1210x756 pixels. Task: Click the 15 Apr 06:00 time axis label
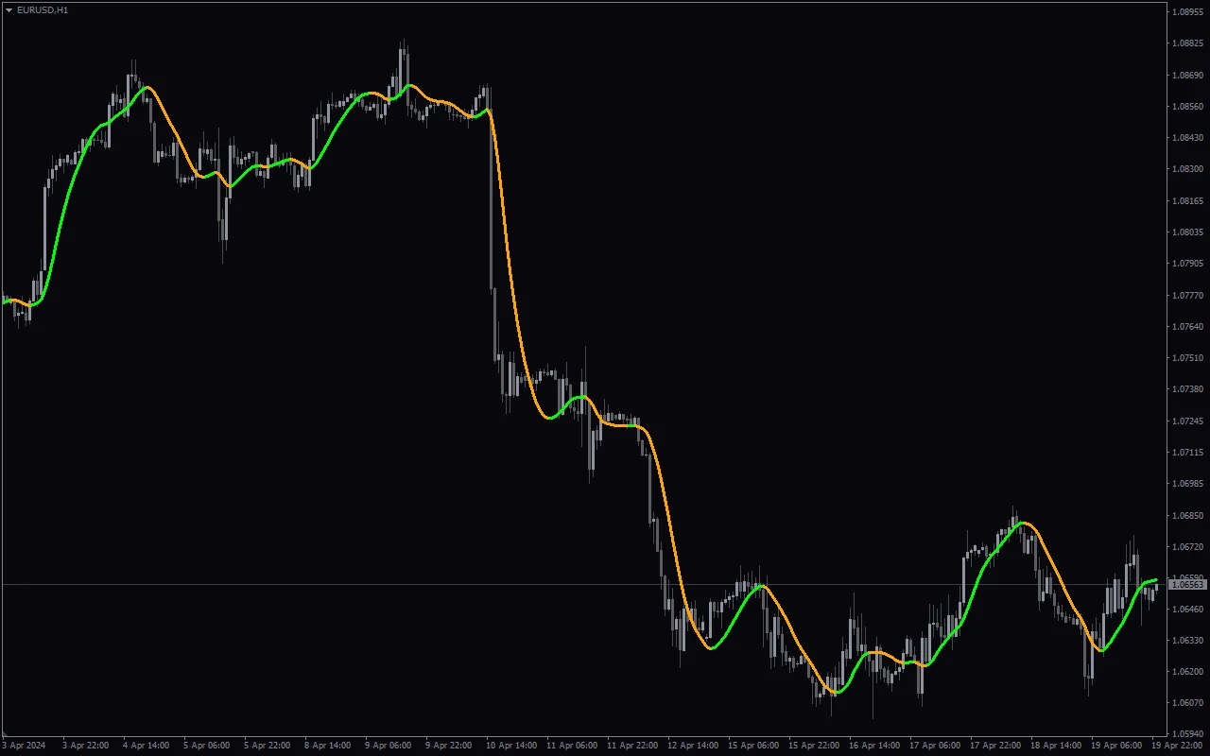tap(755, 746)
